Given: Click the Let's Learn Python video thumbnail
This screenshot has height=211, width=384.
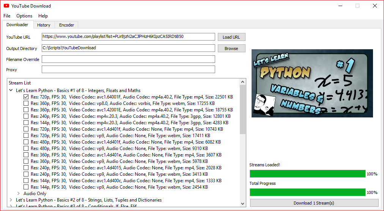Looking at the screenshot, I should click(x=312, y=83).
